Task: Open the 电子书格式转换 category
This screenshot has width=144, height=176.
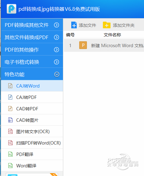Action: click(32, 62)
